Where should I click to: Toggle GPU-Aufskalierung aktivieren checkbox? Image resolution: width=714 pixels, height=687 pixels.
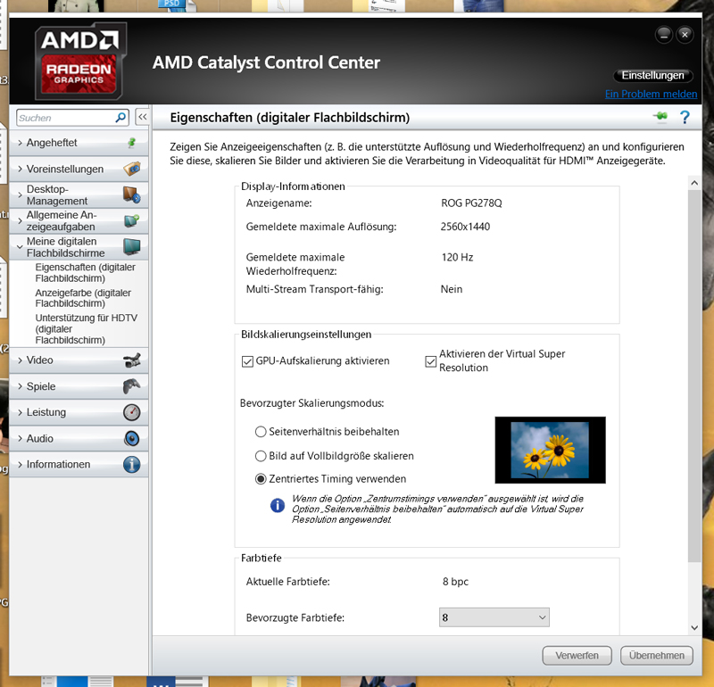click(x=247, y=361)
